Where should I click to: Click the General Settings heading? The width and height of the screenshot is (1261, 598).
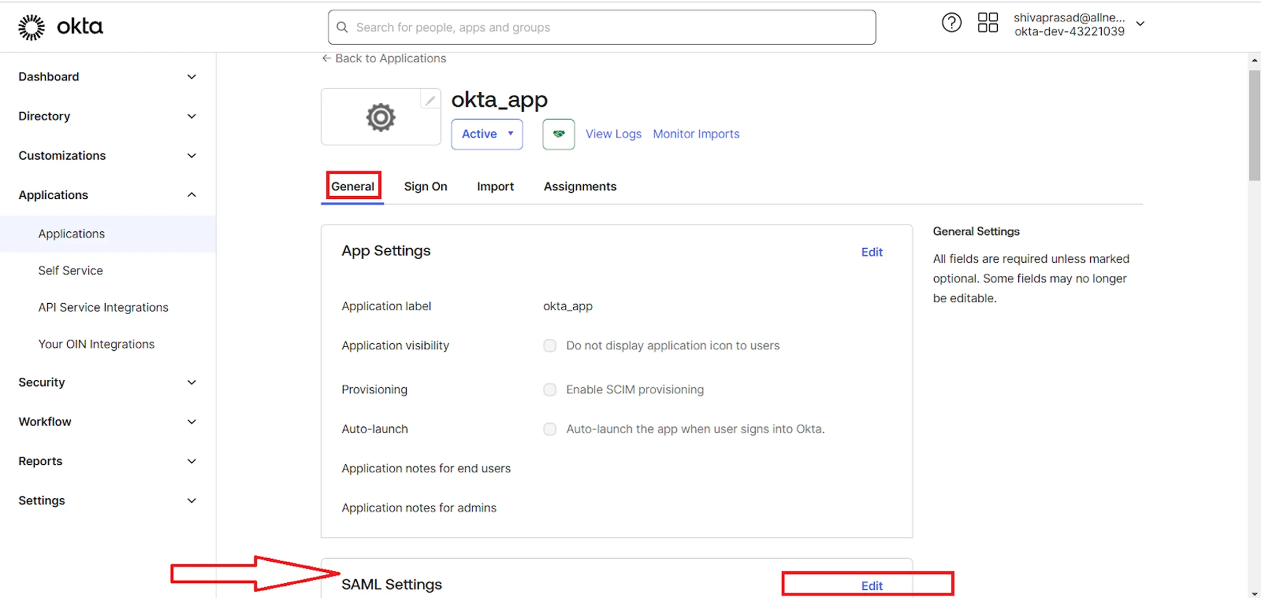pyautogui.click(x=976, y=231)
